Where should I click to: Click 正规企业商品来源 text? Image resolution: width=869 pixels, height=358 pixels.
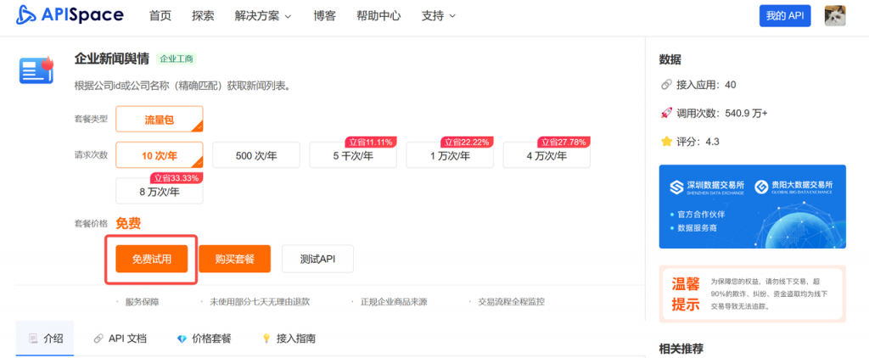pyautogui.click(x=394, y=302)
